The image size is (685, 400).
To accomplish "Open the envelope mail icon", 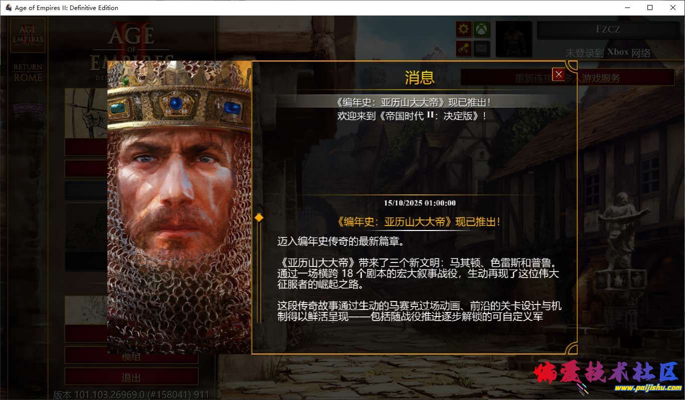I will click(x=482, y=48).
